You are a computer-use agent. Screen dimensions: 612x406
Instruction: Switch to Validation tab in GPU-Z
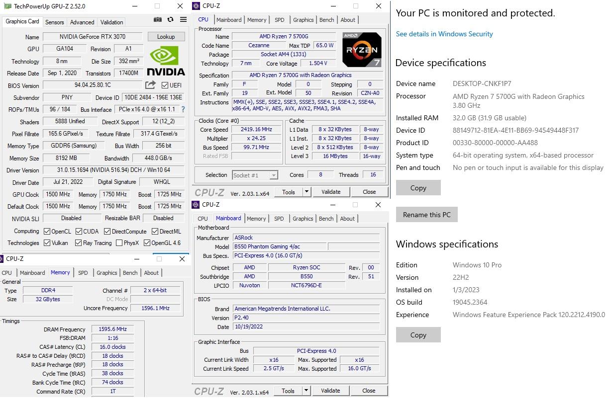pyautogui.click(x=111, y=22)
